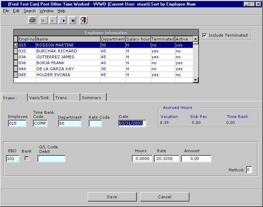Click the Exit door icon in toolbar
The height and width of the screenshot is (207, 263).
[83, 21]
